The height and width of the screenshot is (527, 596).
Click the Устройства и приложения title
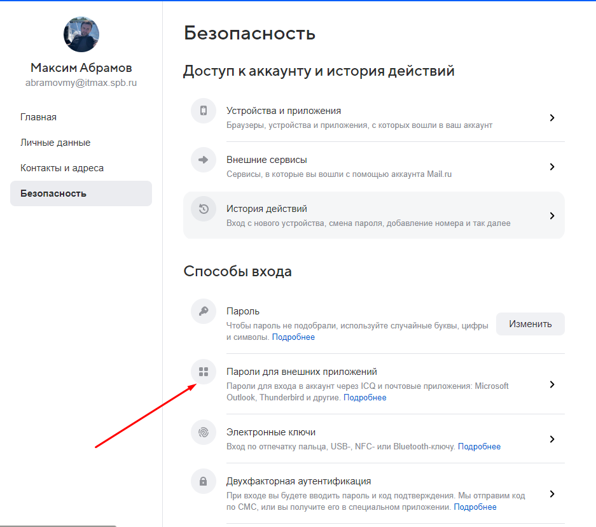tap(284, 111)
